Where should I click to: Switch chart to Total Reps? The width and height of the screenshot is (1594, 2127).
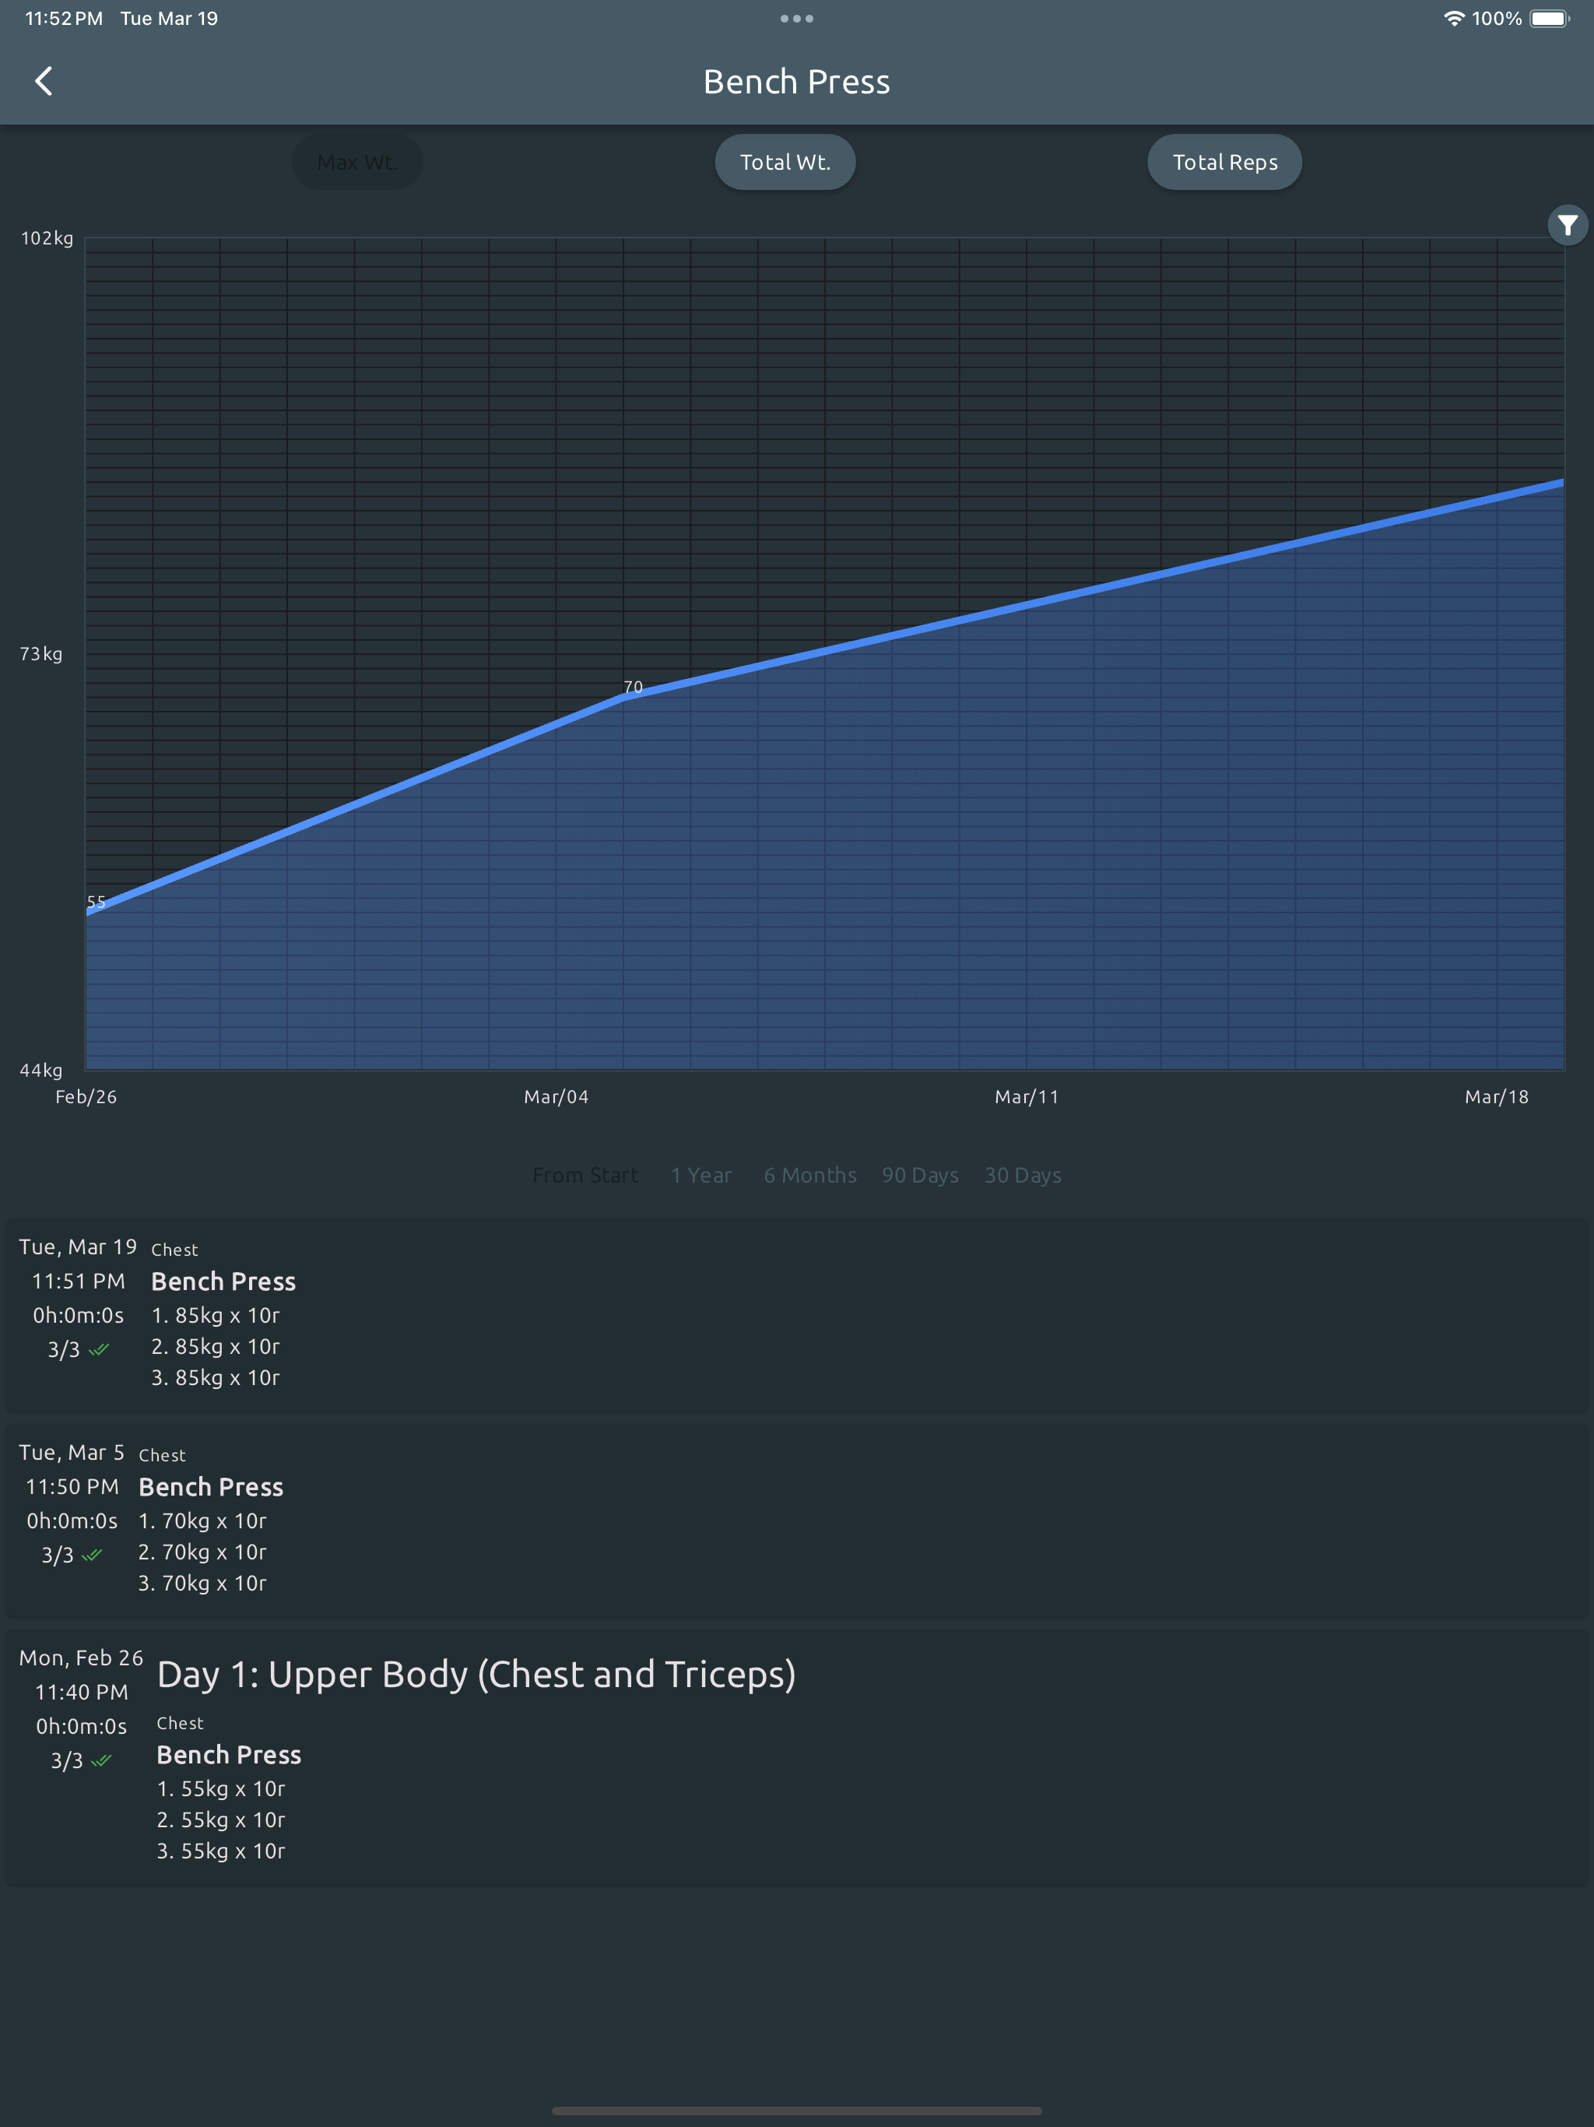[x=1225, y=163]
